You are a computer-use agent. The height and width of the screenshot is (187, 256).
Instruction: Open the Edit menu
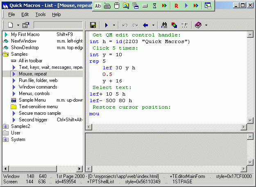pyautogui.click(x=25, y=14)
